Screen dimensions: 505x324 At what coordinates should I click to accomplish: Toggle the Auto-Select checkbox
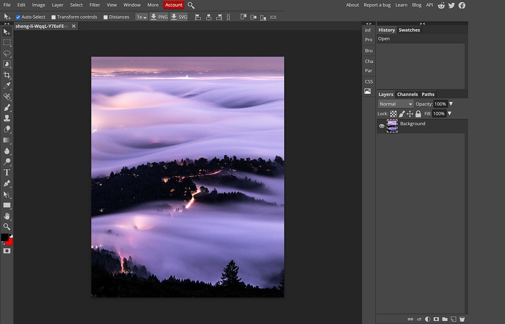pos(18,17)
